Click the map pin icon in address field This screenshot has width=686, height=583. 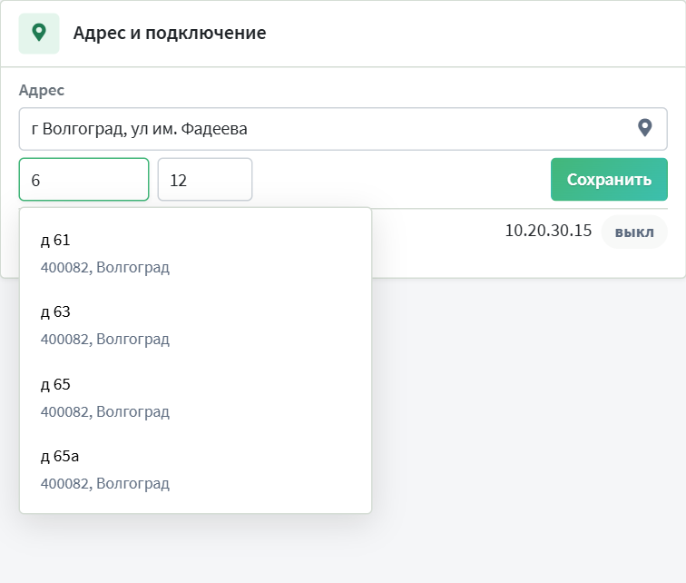coord(644,128)
